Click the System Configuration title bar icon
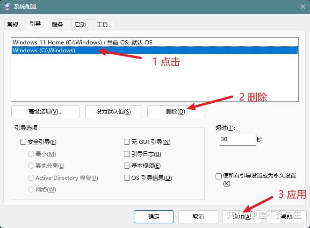This screenshot has height=228, width=310. coord(7,7)
